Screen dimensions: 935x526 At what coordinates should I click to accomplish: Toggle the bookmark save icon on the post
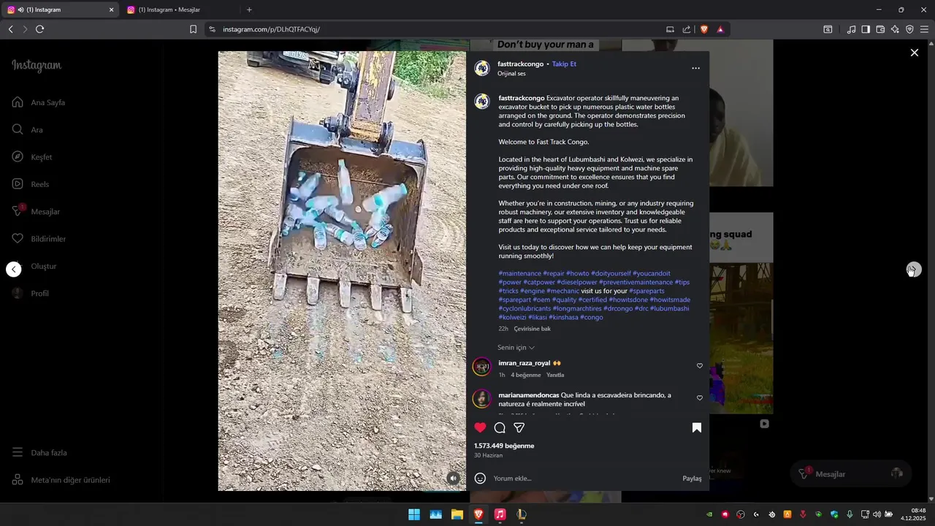click(697, 427)
